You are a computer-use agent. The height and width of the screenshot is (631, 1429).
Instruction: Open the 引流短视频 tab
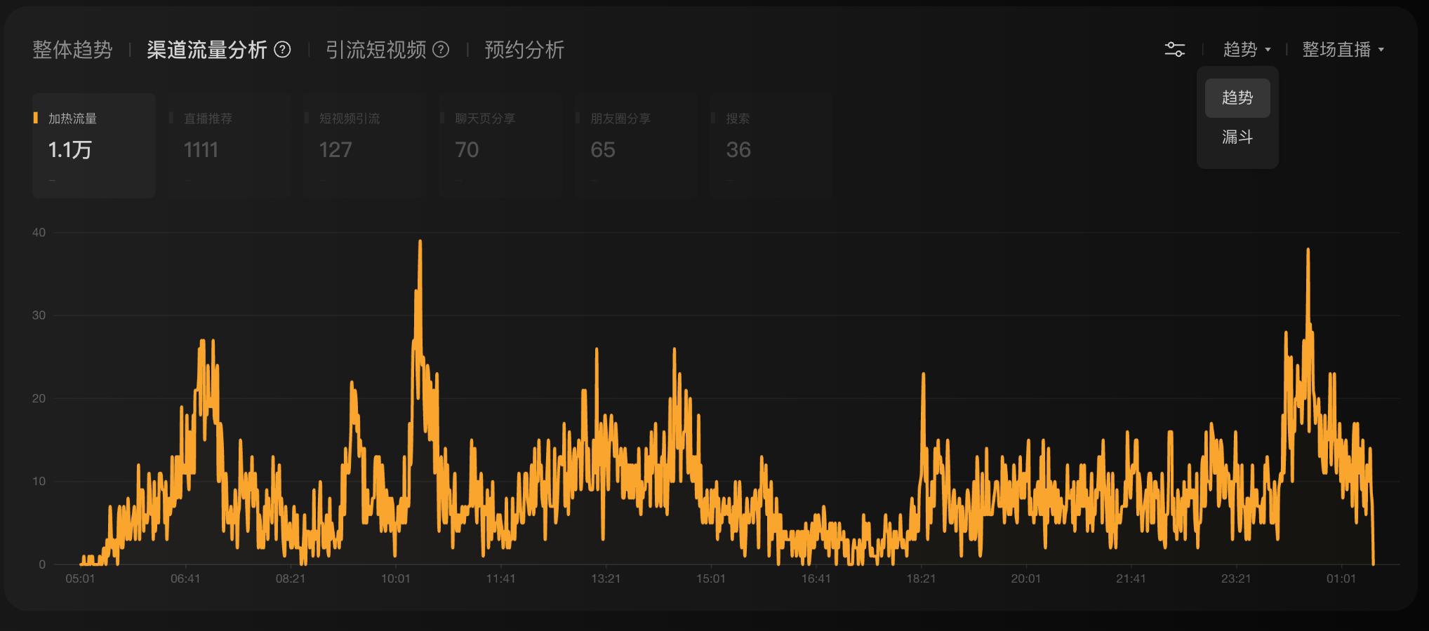pyautogui.click(x=376, y=50)
